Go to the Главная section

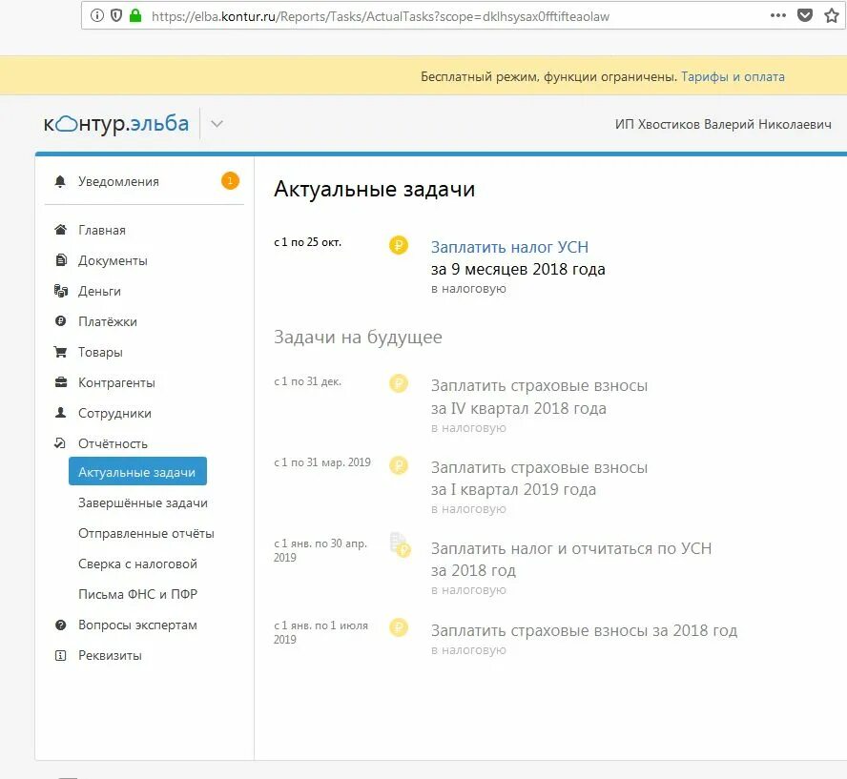click(101, 230)
